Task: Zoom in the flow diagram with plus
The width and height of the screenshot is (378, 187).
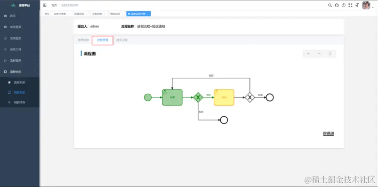Action: click(308, 54)
